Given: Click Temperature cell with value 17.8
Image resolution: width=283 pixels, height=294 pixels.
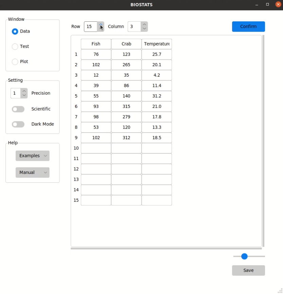Looking at the screenshot, I should pos(157,117).
